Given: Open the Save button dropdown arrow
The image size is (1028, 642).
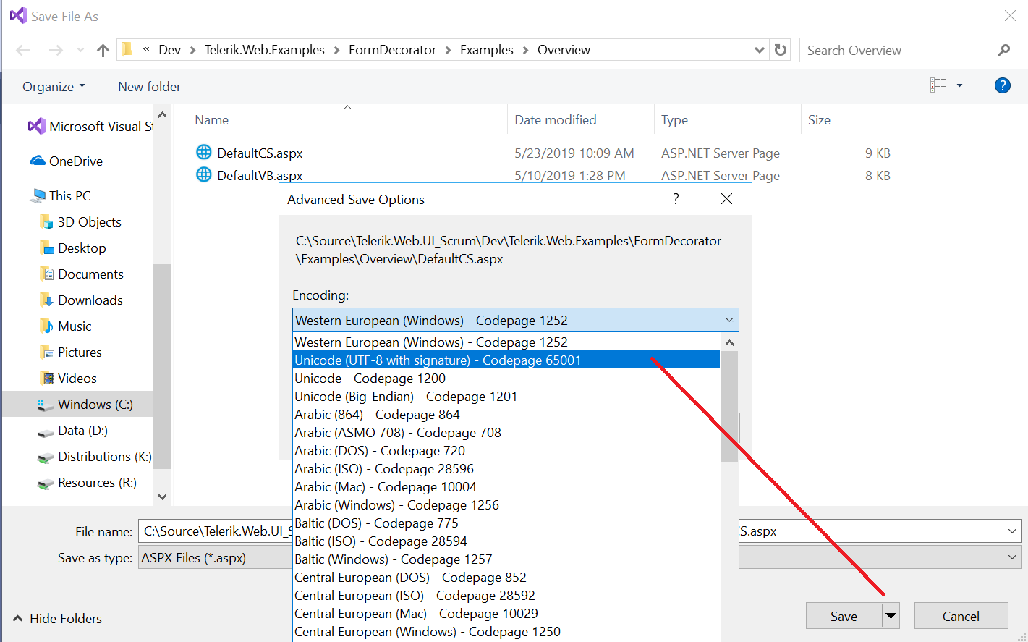Looking at the screenshot, I should click(891, 616).
